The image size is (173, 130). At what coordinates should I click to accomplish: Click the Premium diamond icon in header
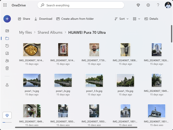coord(138,5)
